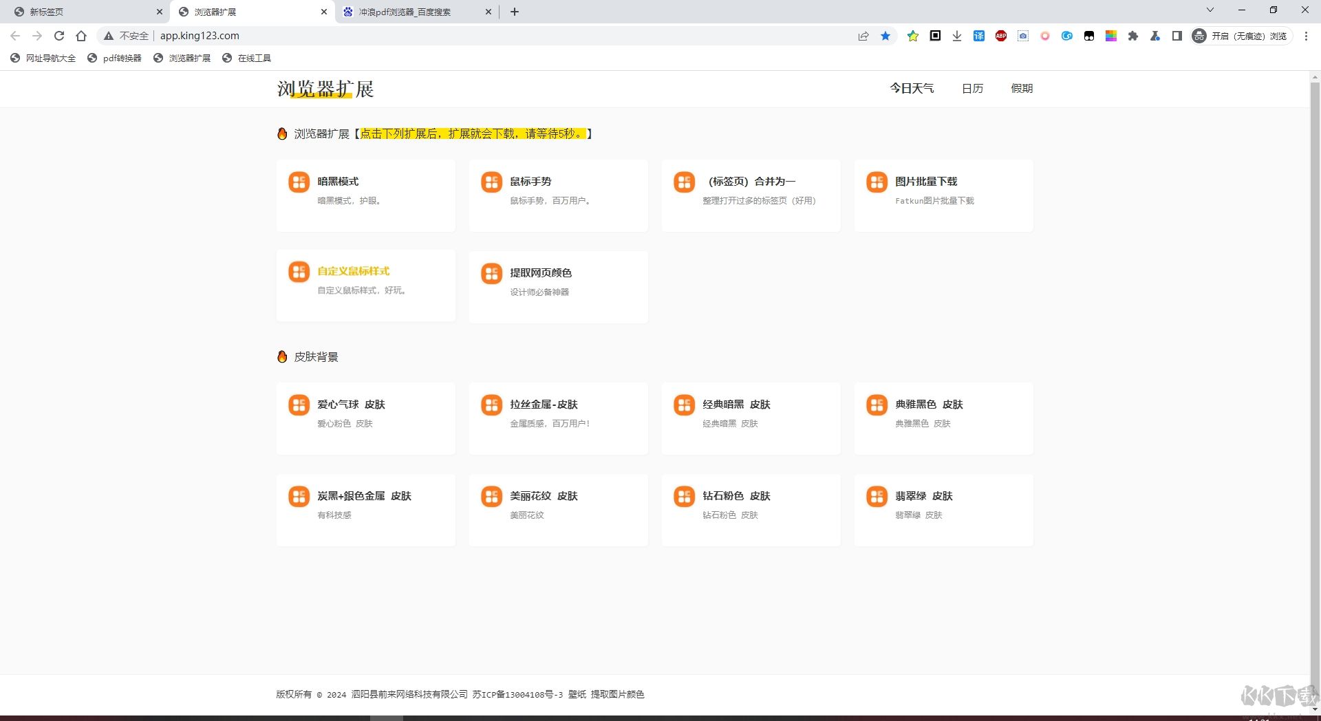Reload the current page
The height and width of the screenshot is (721, 1321).
tap(59, 36)
